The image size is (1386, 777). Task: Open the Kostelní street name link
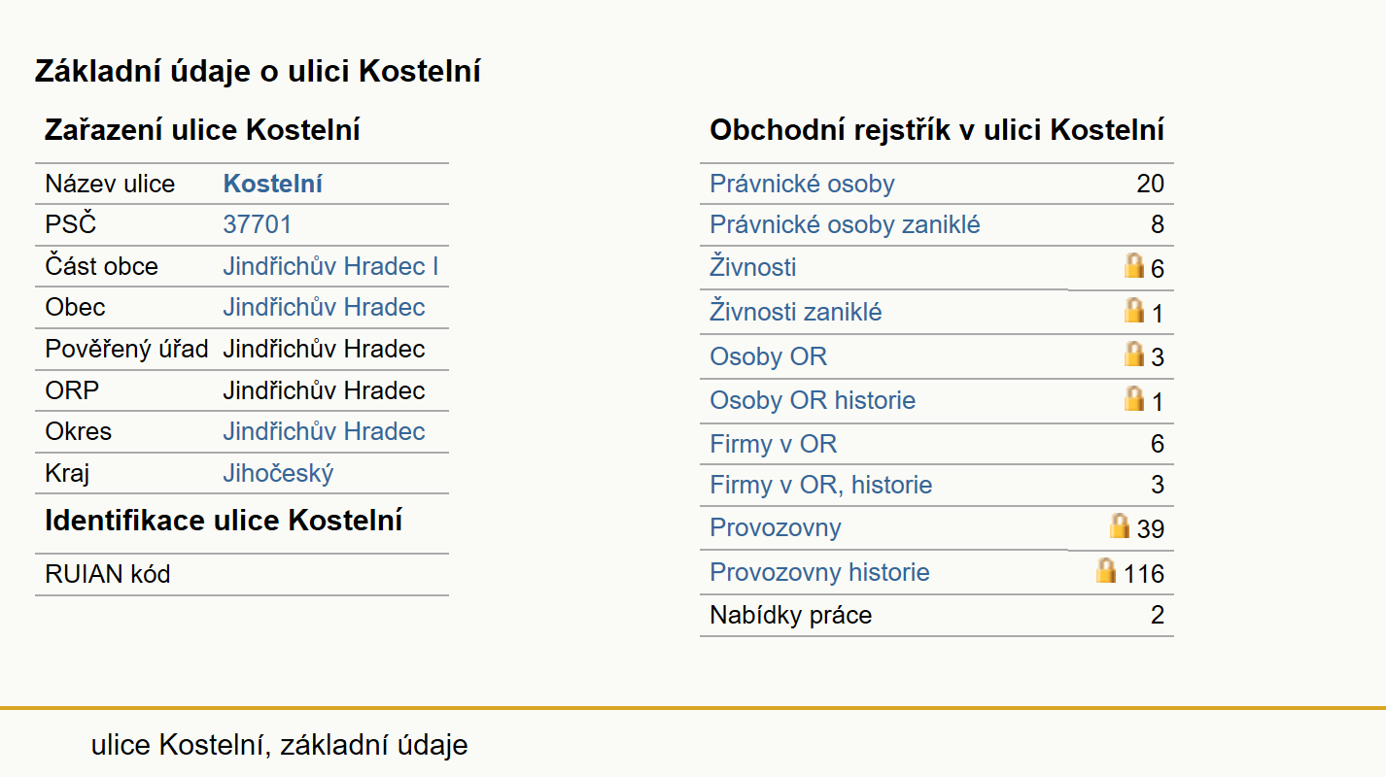click(273, 185)
